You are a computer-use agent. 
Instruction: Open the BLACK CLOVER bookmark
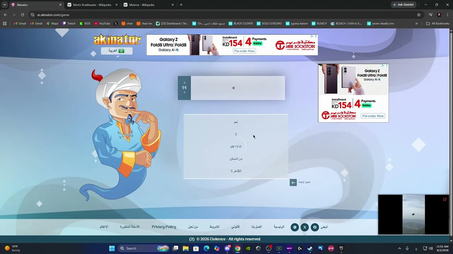pos(241,24)
